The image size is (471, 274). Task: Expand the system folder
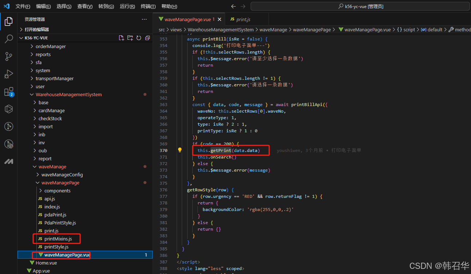tap(85, 70)
